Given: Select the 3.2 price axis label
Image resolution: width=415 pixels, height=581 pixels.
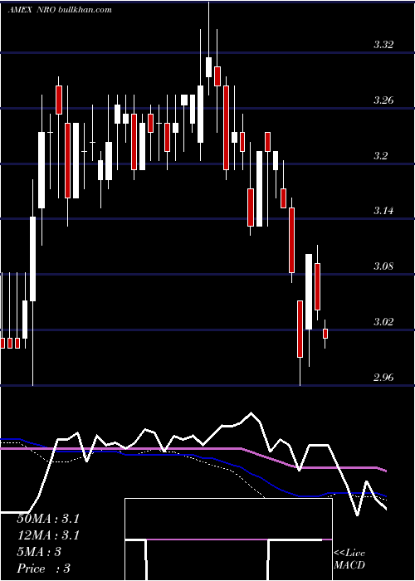Looking at the screenshot, I should pyautogui.click(x=380, y=156).
